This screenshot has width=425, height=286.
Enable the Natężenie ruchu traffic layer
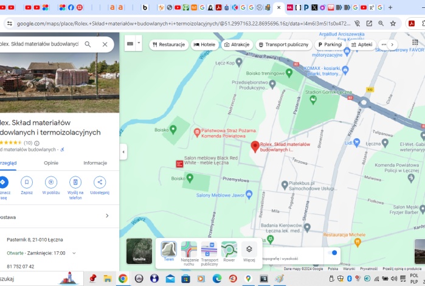(x=189, y=253)
